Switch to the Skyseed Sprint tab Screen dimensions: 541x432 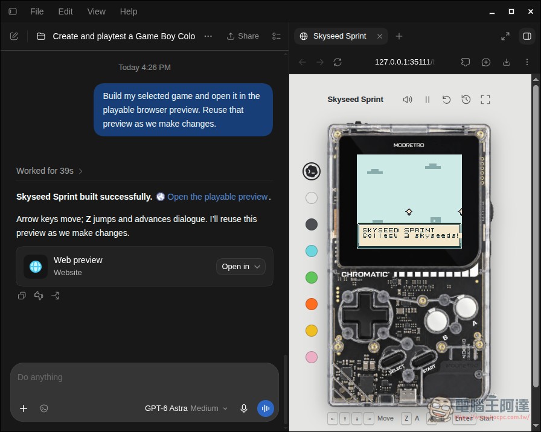[x=339, y=36]
